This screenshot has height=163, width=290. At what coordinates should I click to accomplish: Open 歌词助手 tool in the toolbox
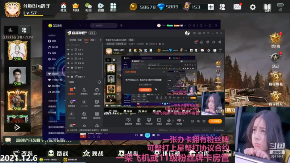click(x=97, y=115)
